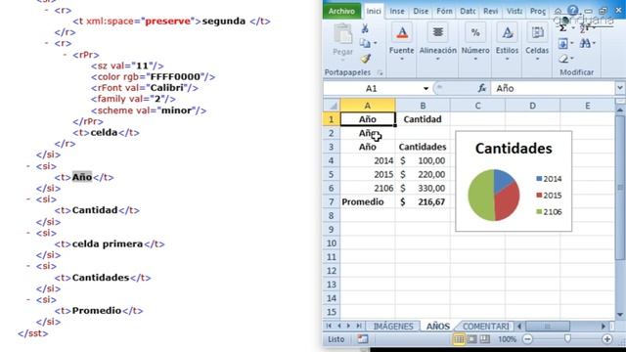Switch to the Inicio ribbon tab
626x352 pixels.
(374, 11)
